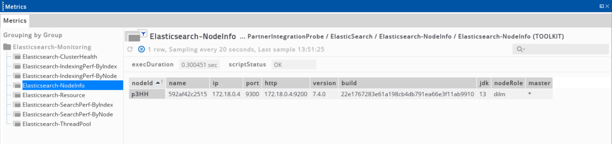Open Elasticsearch-SearchPerf-ByNode metric
The image size is (612, 144).
click(x=68, y=114)
